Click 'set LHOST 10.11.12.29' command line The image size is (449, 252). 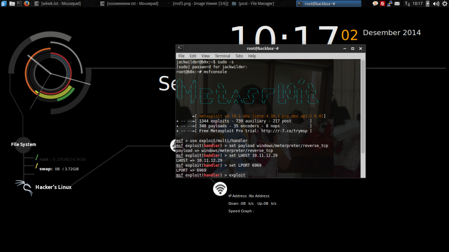point(227,155)
